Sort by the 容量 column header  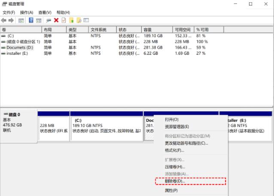[148, 30]
